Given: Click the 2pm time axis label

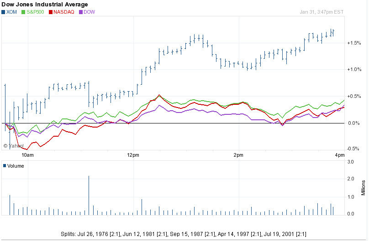Looking at the screenshot, I should (238, 155).
